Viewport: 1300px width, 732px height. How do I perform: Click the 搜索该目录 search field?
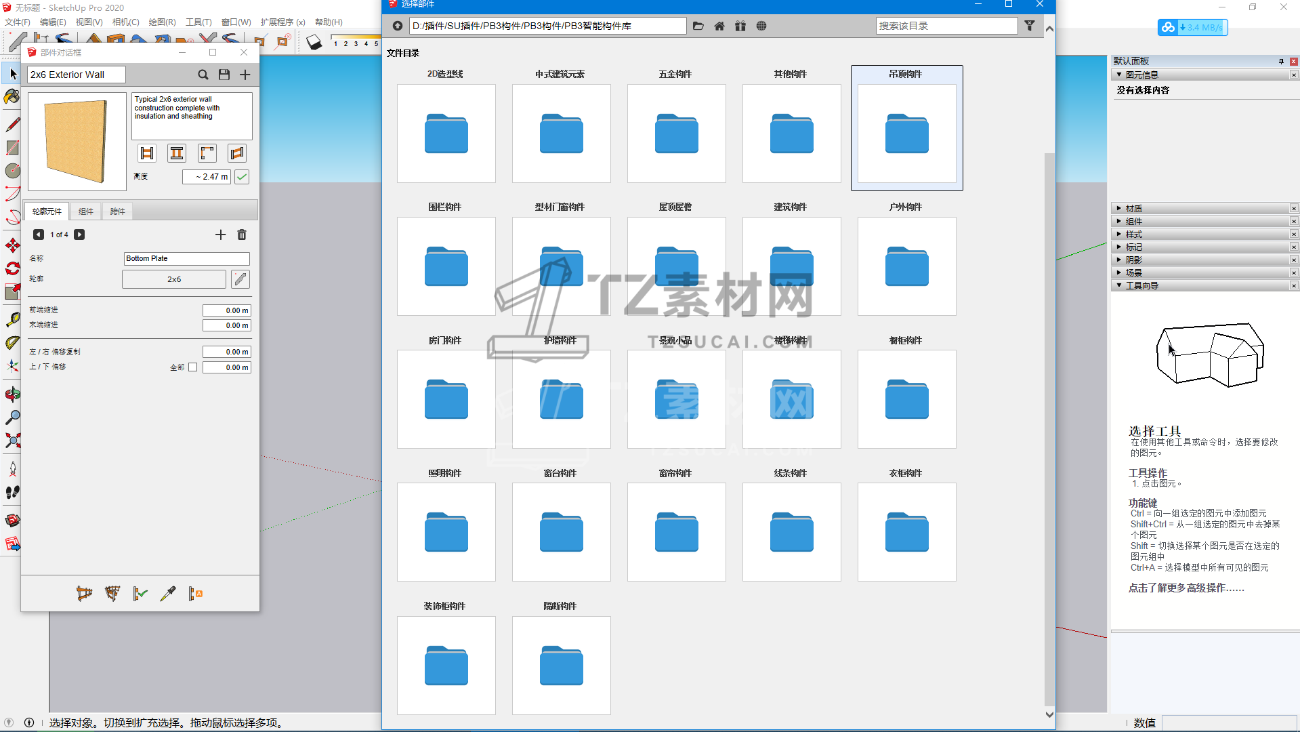pos(946,26)
